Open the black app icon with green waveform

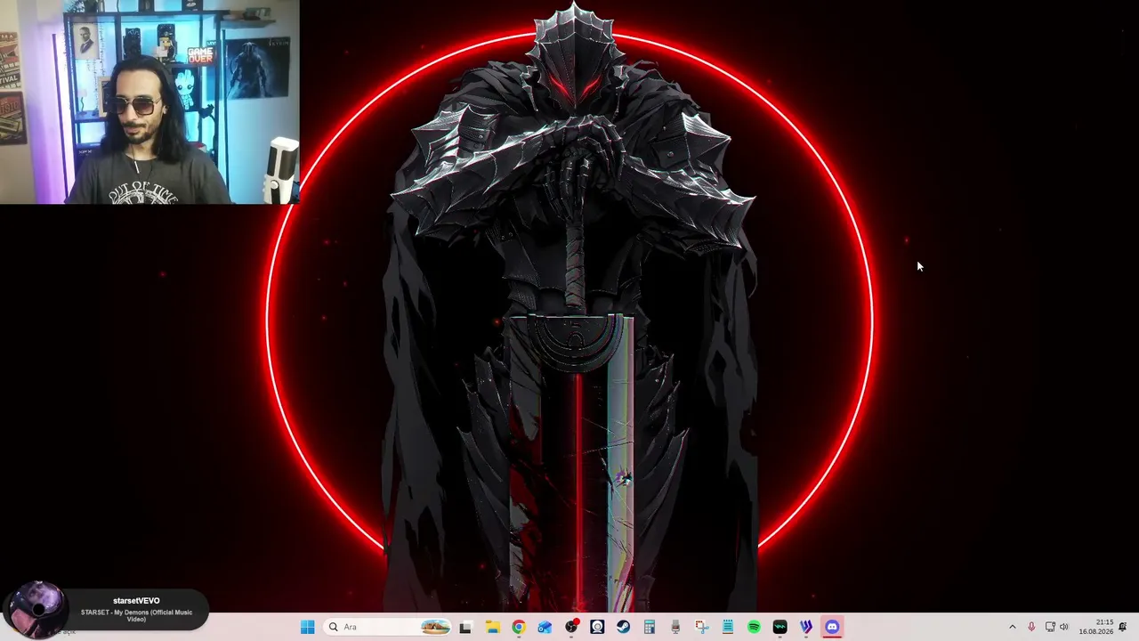coord(780,627)
